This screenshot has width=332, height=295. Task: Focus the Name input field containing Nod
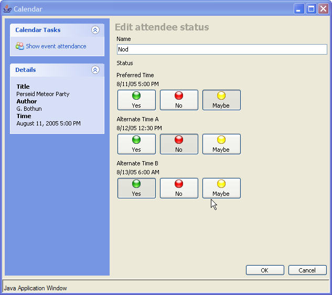coord(222,49)
